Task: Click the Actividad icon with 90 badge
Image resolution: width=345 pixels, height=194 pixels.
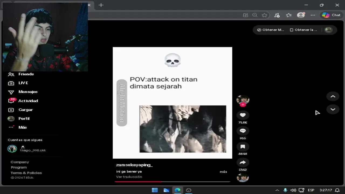Action: [x=11, y=101]
